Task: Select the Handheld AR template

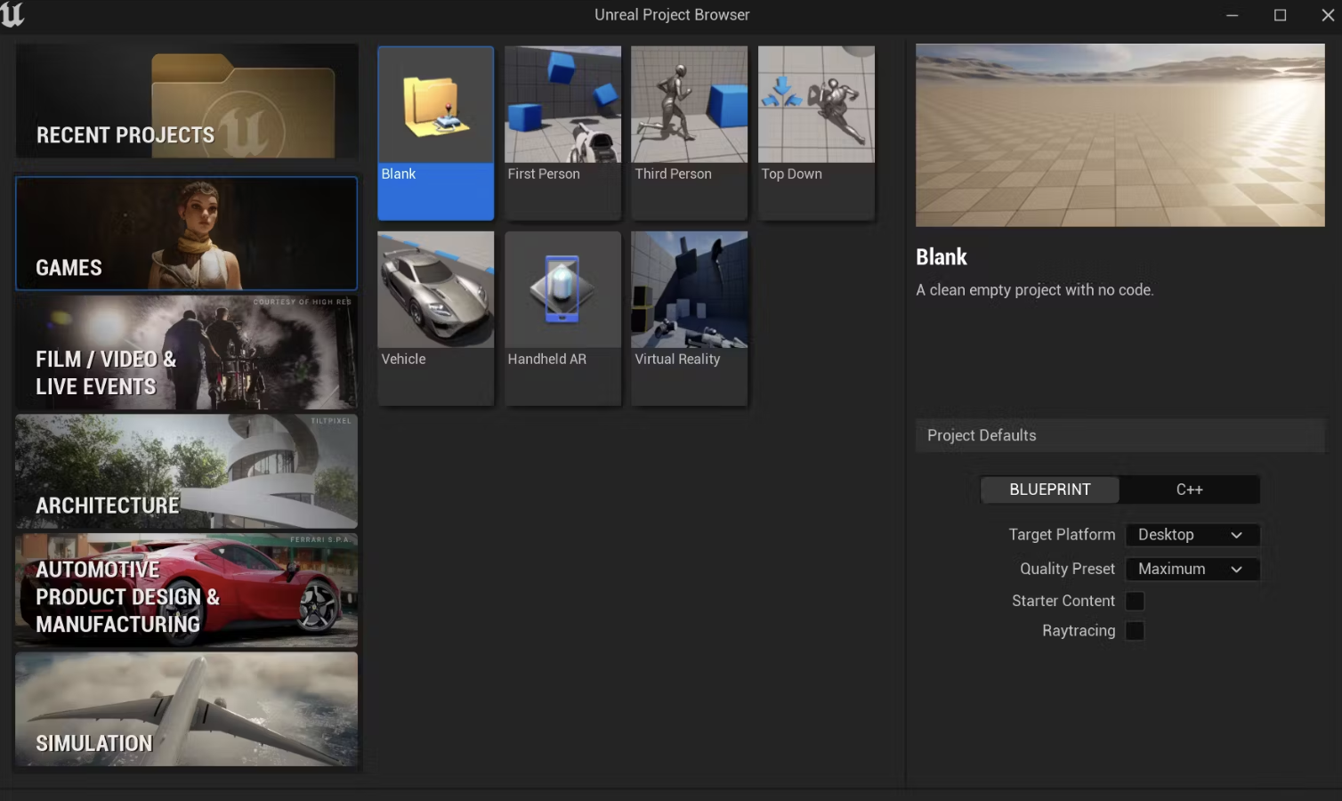Action: point(562,318)
